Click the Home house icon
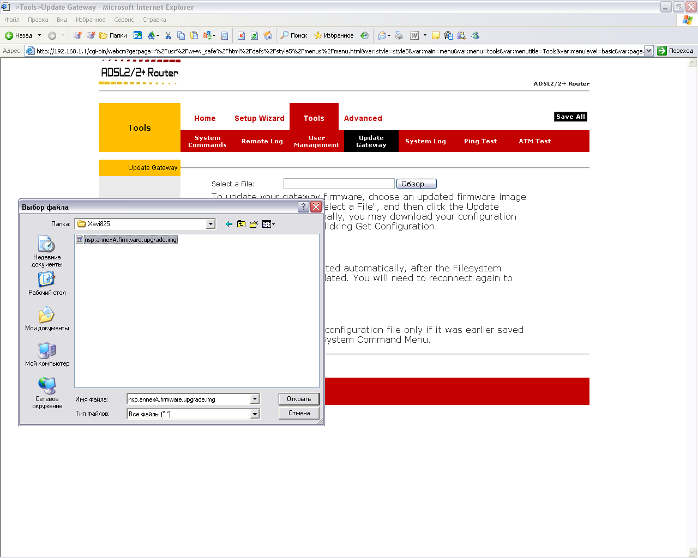This screenshot has width=698, height=558. click(268, 35)
